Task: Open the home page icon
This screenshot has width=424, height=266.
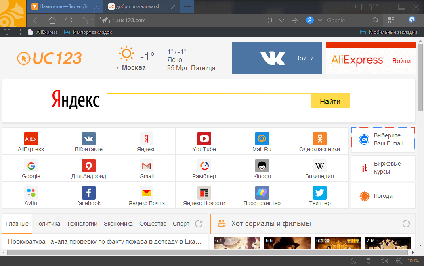Action: [52, 20]
